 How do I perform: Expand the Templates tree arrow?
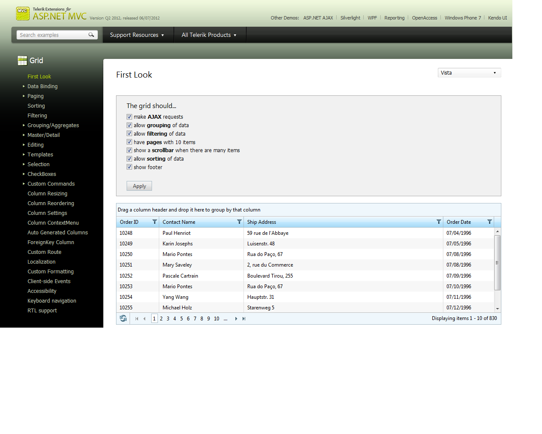(x=24, y=154)
